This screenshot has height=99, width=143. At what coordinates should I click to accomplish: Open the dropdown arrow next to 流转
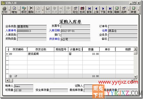tap(129, 10)
